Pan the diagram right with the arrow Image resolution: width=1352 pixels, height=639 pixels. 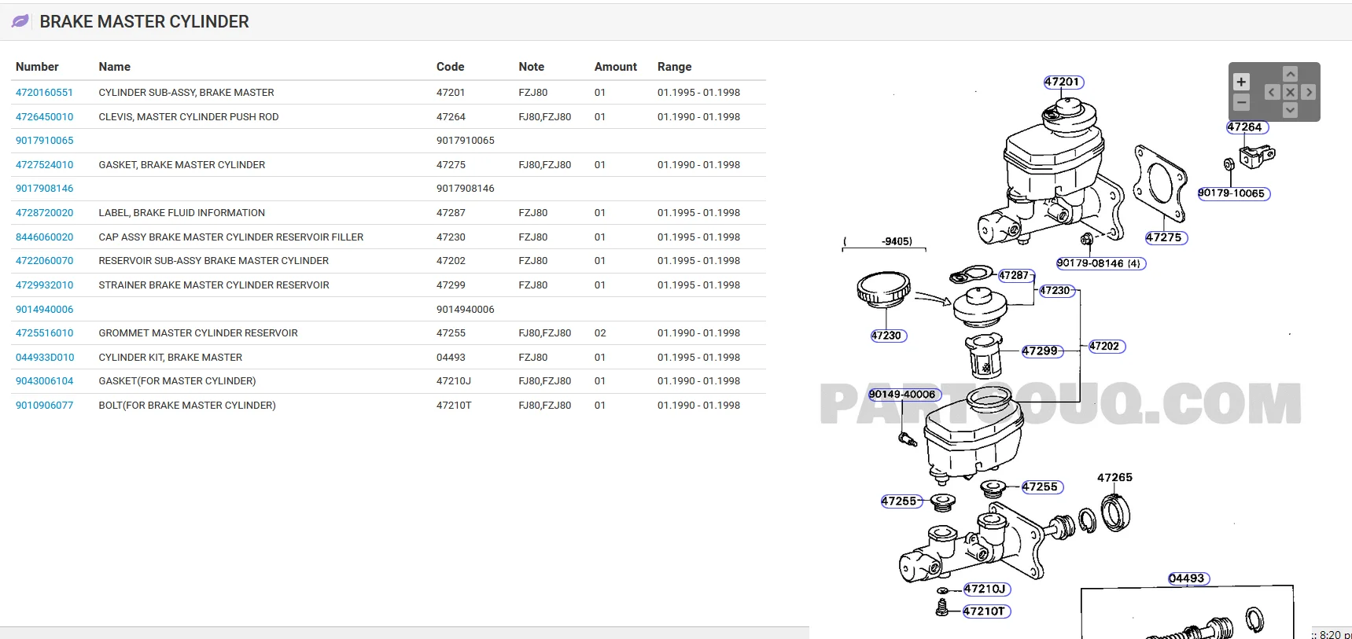1309,92
